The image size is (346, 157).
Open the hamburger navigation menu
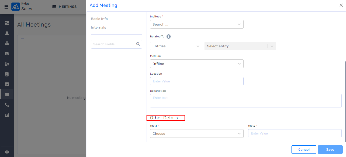6,7
